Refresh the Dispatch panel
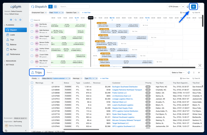Screen dimensions: 207x135 point(188,6)
